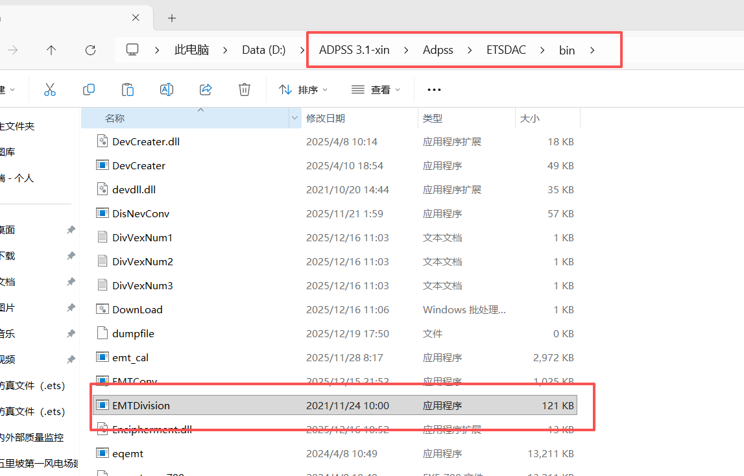
Task: Expand chevron after bin in address bar
Action: point(592,50)
